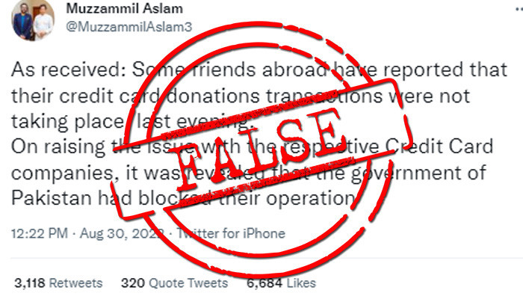Click the 'taking place' phrase in the tweet
The height and width of the screenshot is (299, 523).
(x=67, y=121)
